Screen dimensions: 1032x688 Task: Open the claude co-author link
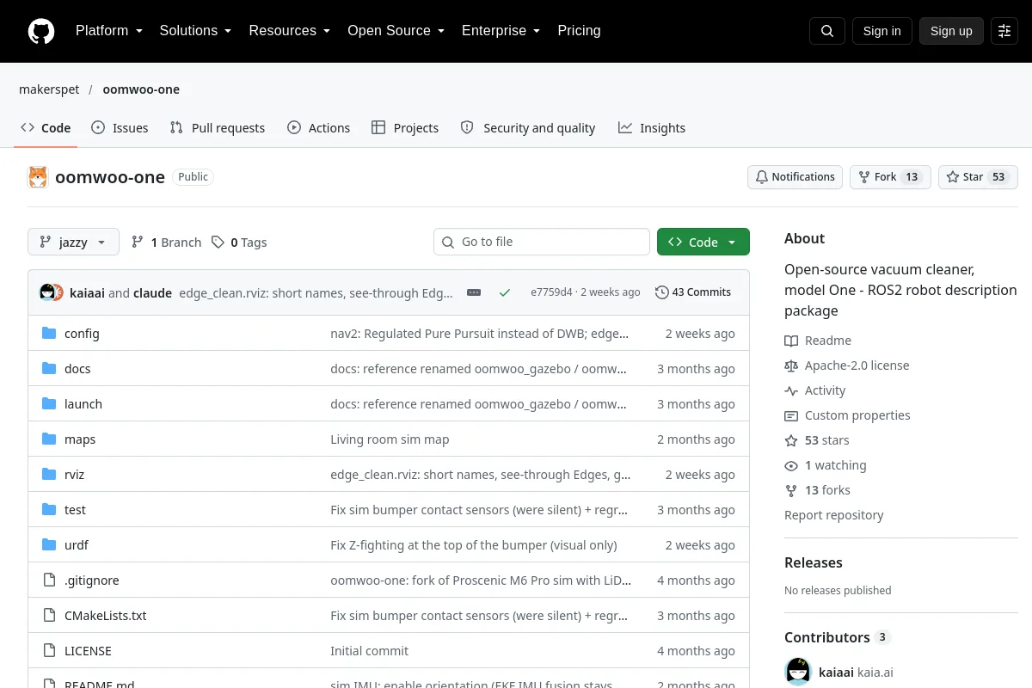(152, 292)
